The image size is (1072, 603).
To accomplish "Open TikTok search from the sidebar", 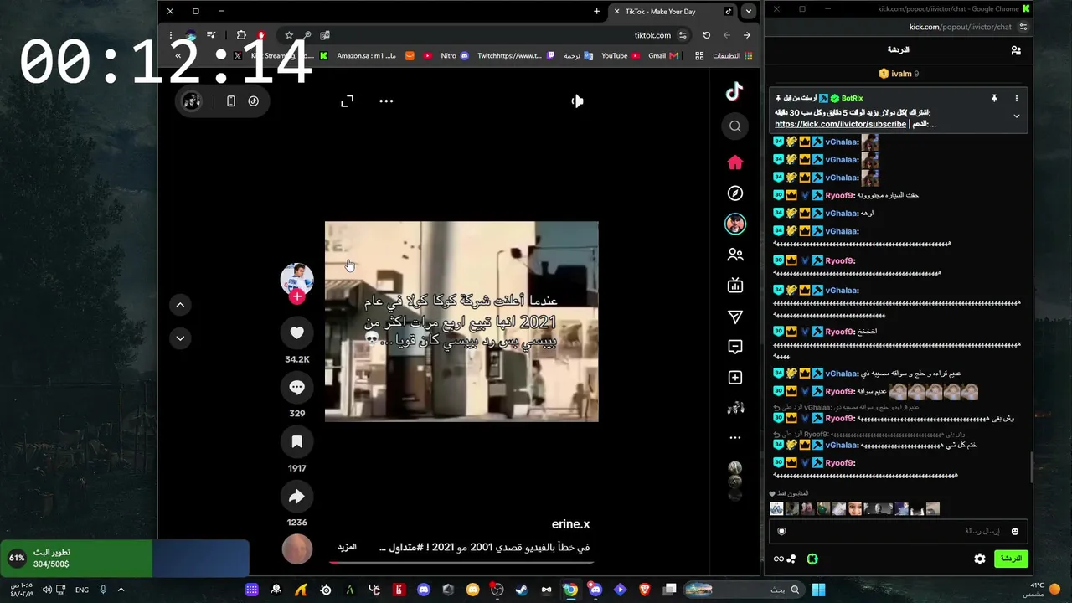I will 735,126.
